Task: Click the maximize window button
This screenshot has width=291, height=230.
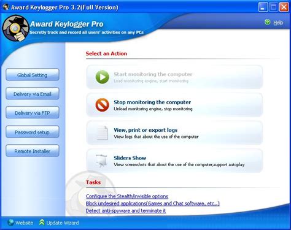Action: (x=273, y=7)
